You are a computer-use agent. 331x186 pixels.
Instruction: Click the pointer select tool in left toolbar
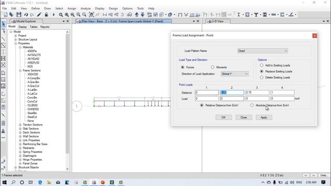pyautogui.click(x=3, y=24)
